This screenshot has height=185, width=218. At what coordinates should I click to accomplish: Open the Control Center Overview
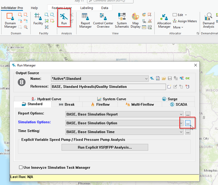point(103,21)
